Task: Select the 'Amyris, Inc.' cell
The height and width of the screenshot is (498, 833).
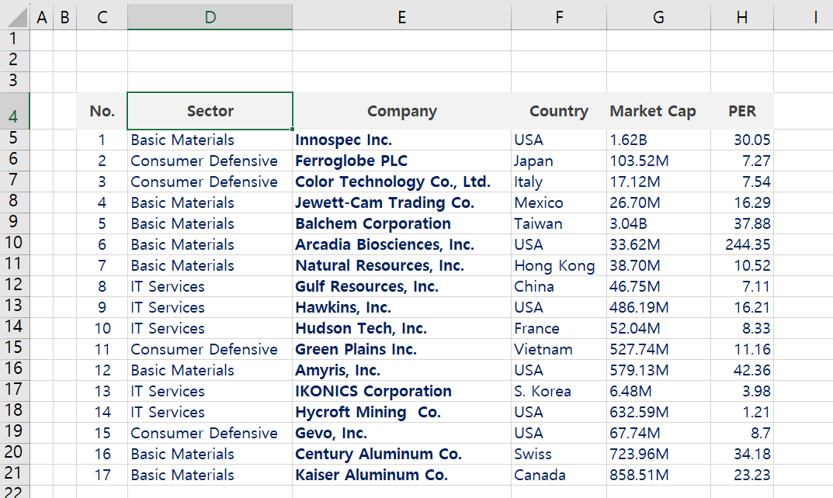Action: [401, 370]
